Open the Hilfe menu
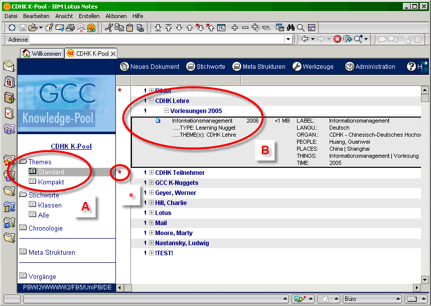This screenshot has height=306, width=431. click(137, 16)
